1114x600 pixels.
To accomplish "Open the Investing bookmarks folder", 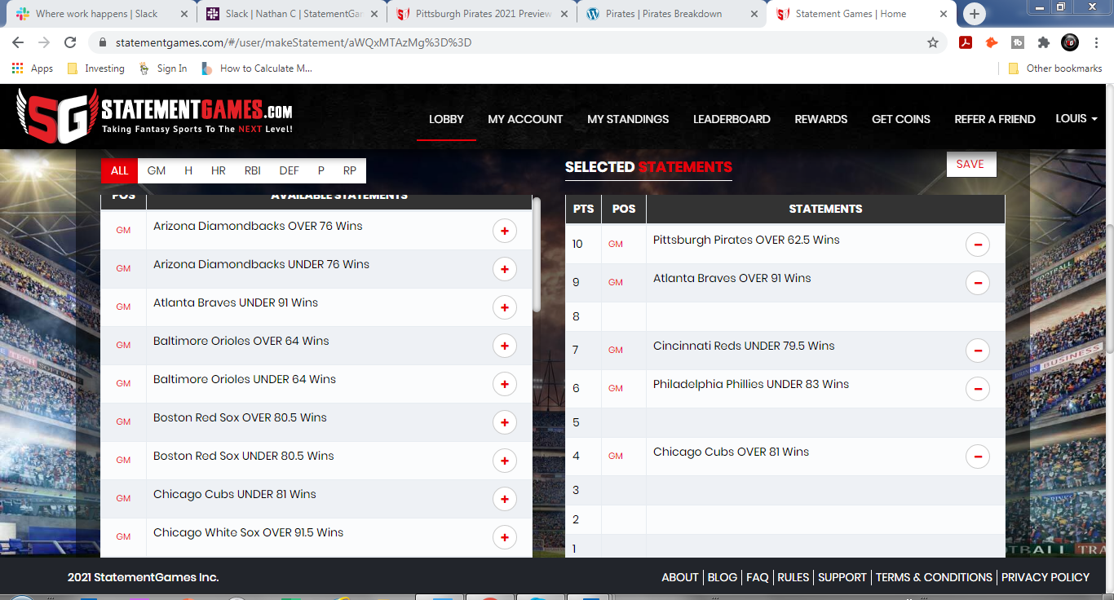I will [x=96, y=68].
